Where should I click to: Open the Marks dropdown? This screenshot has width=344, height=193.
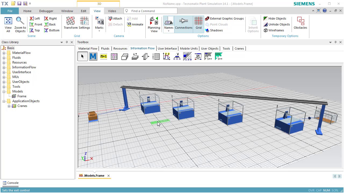click(99, 31)
